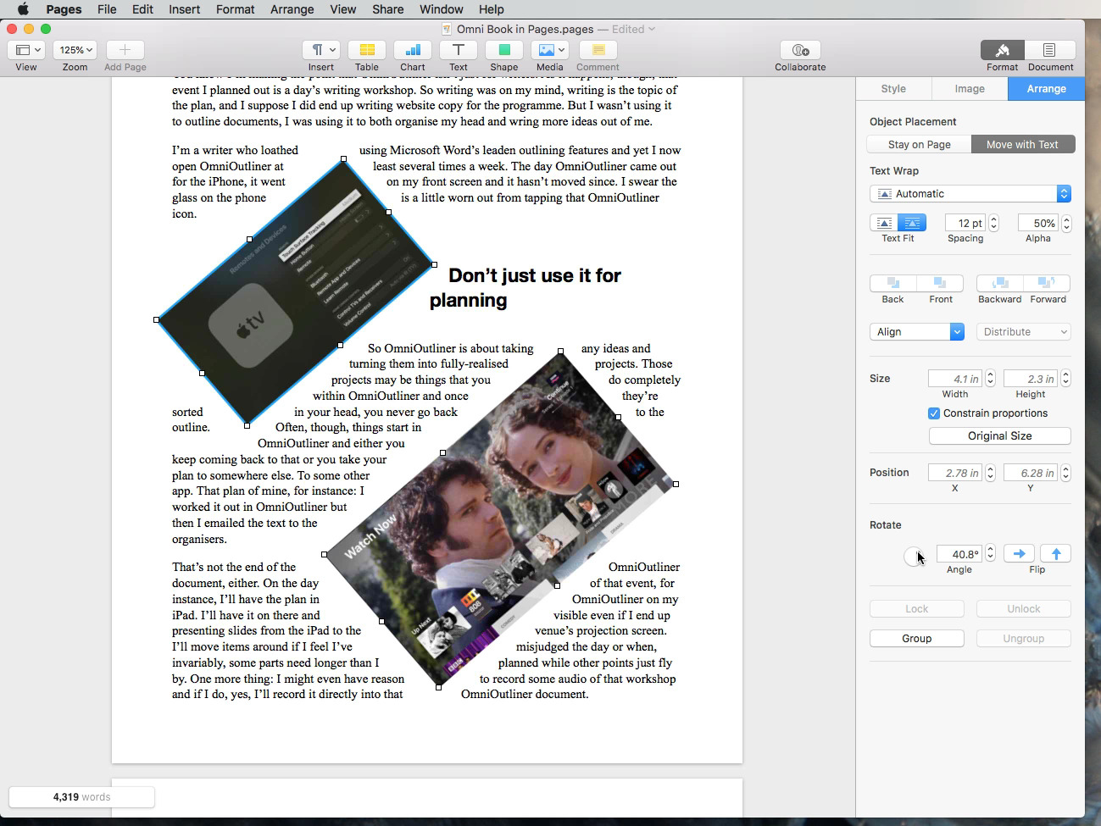Image resolution: width=1101 pixels, height=826 pixels.
Task: Adjust the Spacing stepper arrows
Action: 993,223
